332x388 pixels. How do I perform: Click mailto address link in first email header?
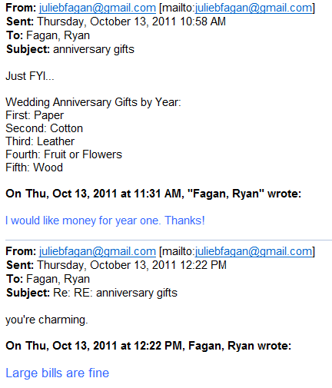pyautogui.click(x=254, y=8)
